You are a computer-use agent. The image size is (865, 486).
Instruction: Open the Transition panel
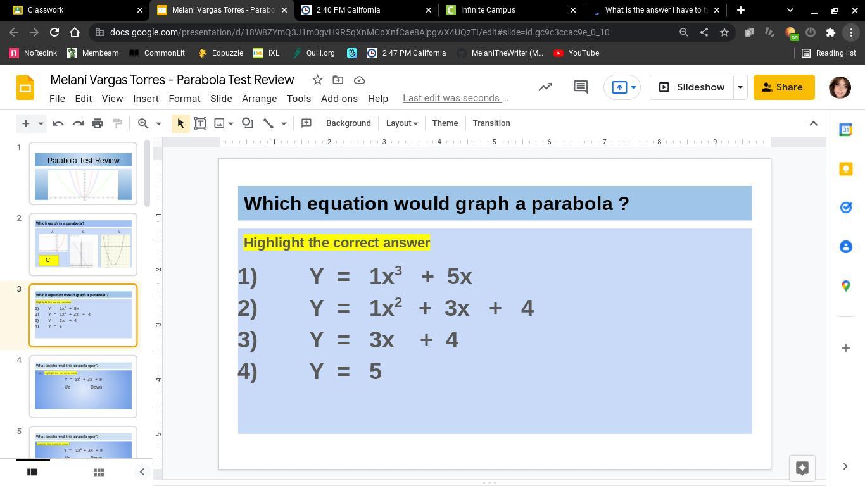(x=491, y=123)
